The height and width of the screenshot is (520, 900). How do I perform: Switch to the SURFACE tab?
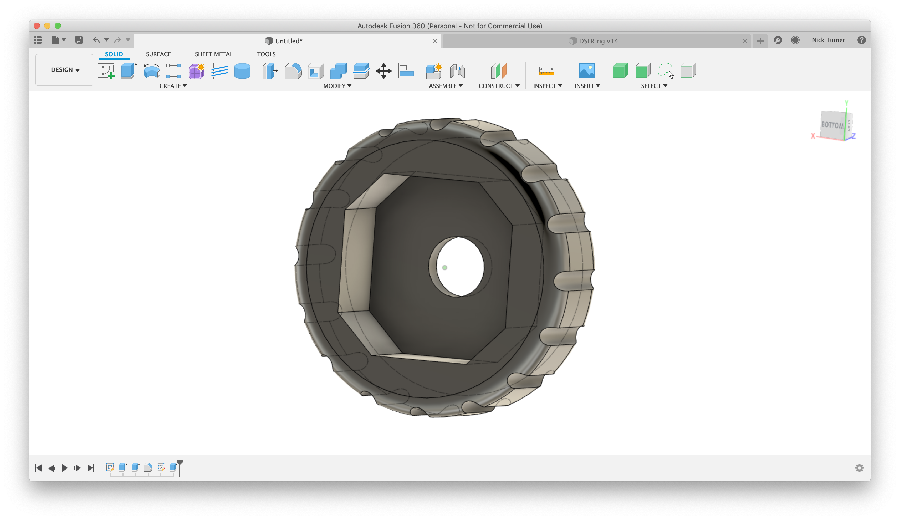pos(158,54)
